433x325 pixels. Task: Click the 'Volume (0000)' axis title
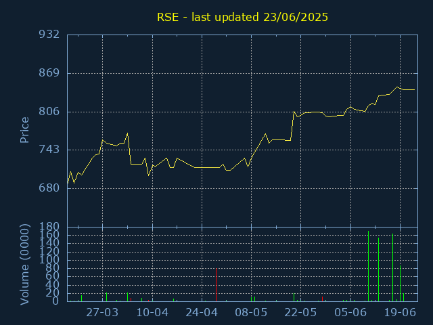click(x=24, y=265)
